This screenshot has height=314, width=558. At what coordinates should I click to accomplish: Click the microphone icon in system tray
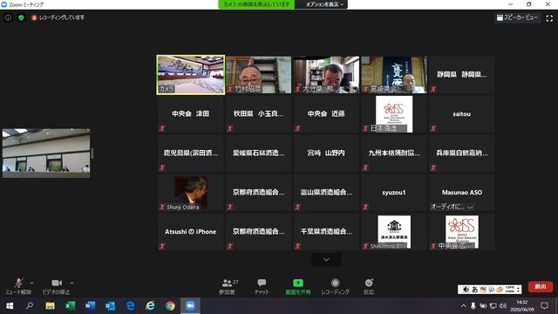click(473, 306)
